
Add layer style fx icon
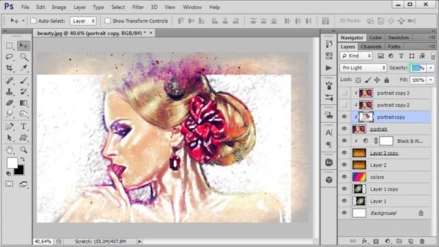pos(364,241)
